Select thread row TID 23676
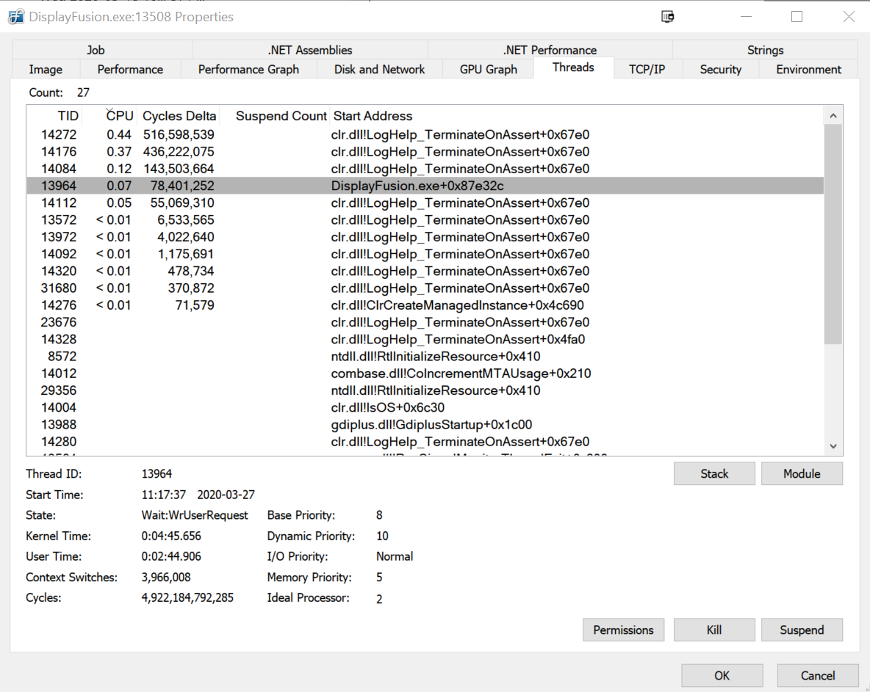Image resolution: width=870 pixels, height=692 pixels. (425, 322)
